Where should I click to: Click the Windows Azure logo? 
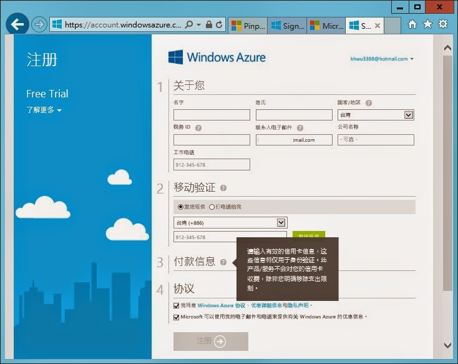(217, 57)
